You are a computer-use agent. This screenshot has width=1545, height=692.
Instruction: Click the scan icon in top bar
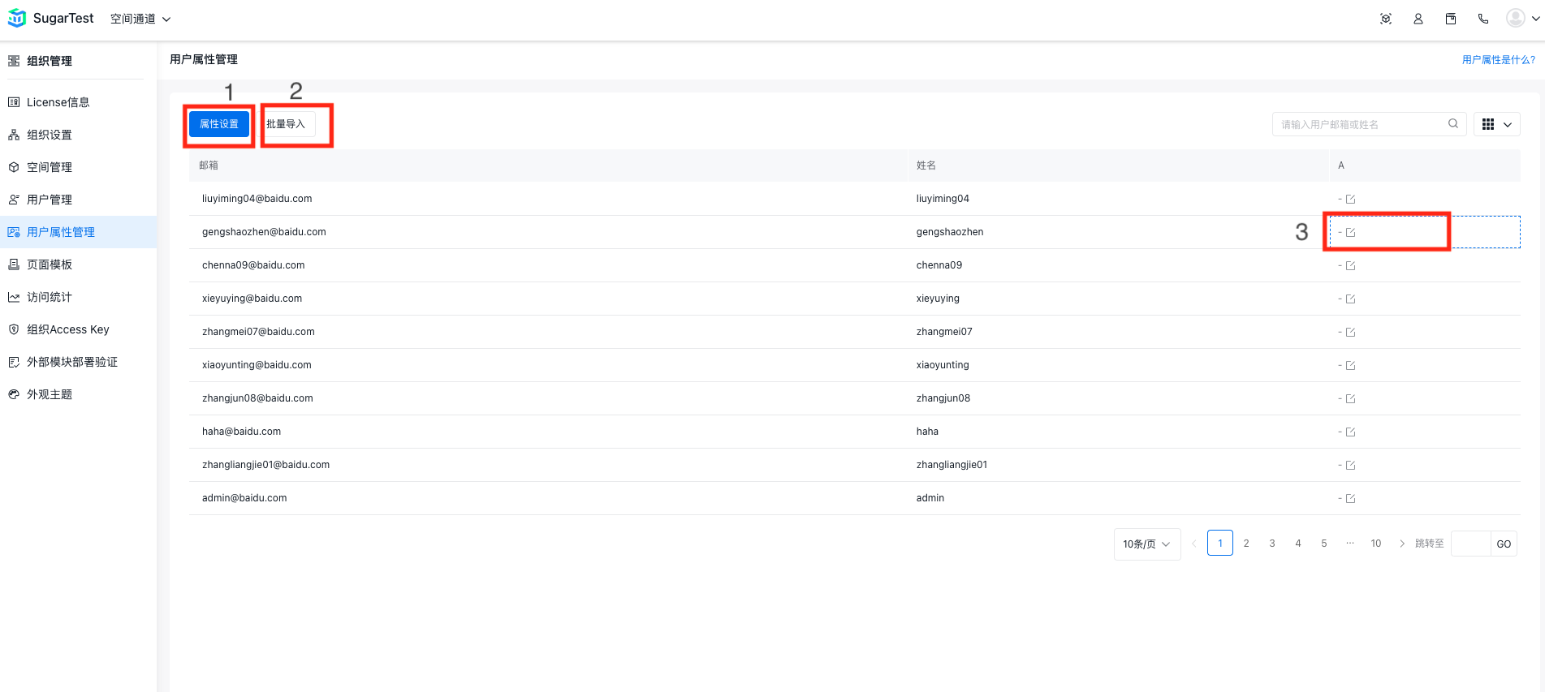click(1386, 19)
